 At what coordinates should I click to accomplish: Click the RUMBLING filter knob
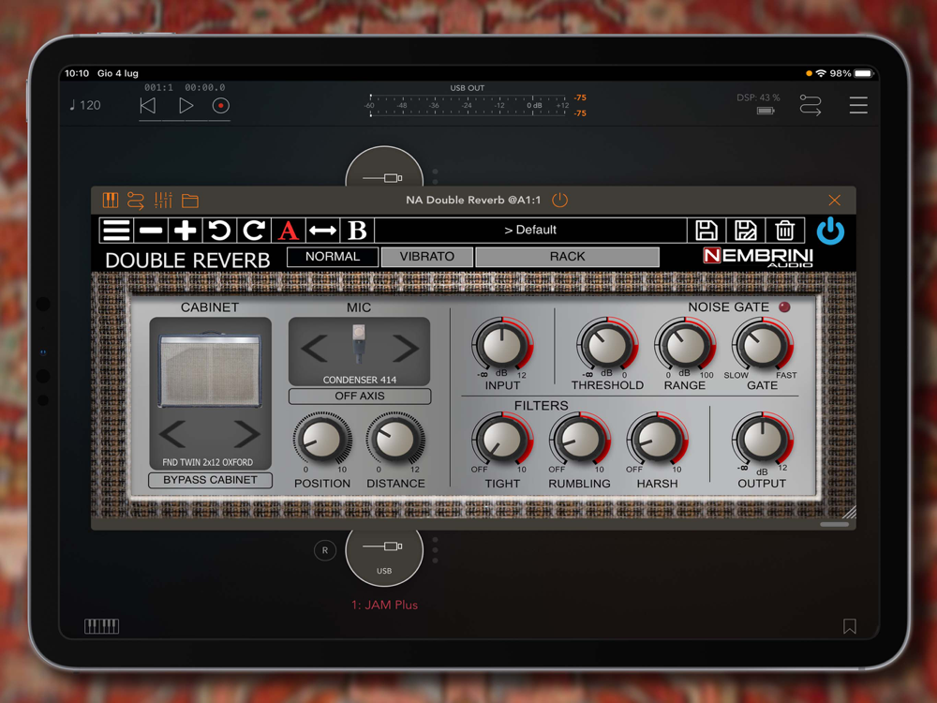pos(580,440)
